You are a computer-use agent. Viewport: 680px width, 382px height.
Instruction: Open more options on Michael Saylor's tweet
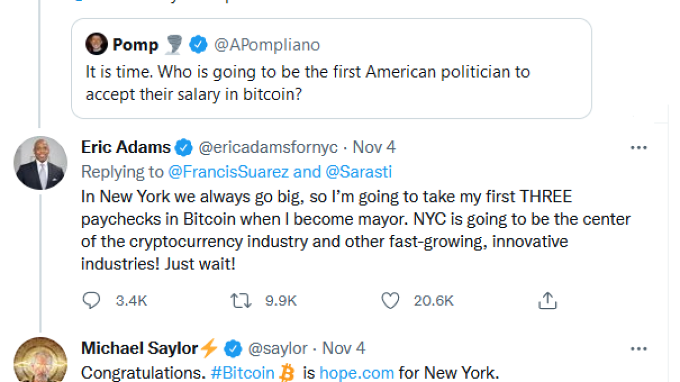coord(639,349)
